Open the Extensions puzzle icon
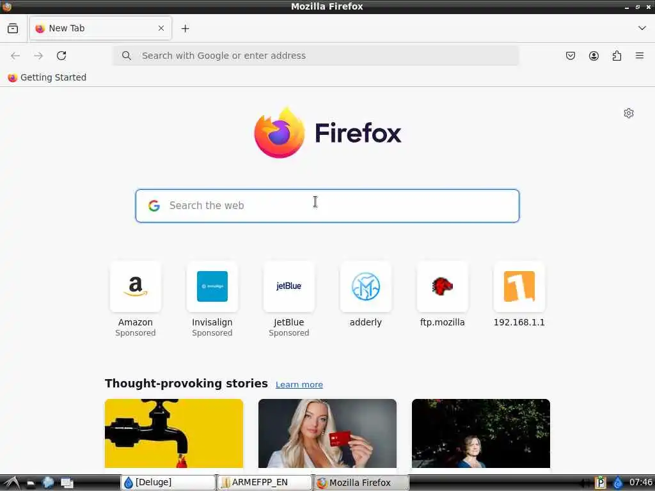The image size is (655, 491). pos(617,56)
